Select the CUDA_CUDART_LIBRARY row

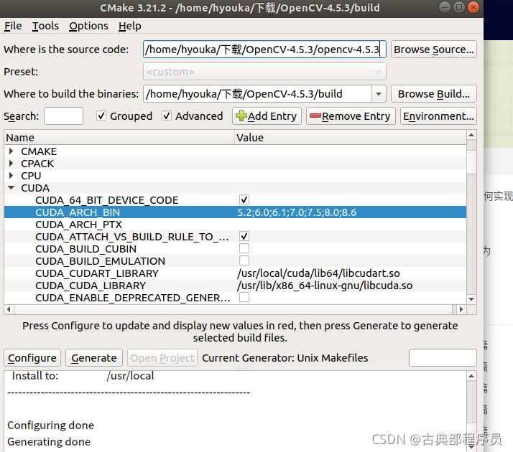pos(235,273)
